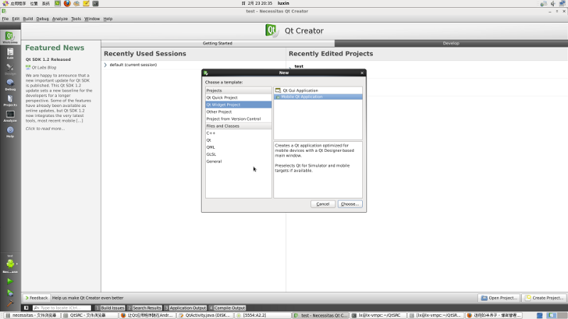Select General under Files and Classes
The width and height of the screenshot is (568, 319).
click(239, 162)
